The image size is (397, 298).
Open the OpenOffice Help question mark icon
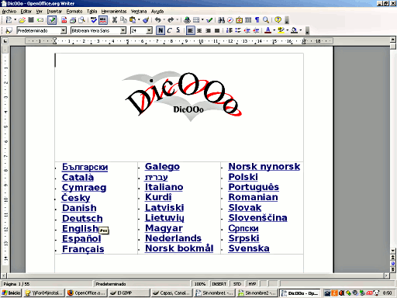coord(278,20)
